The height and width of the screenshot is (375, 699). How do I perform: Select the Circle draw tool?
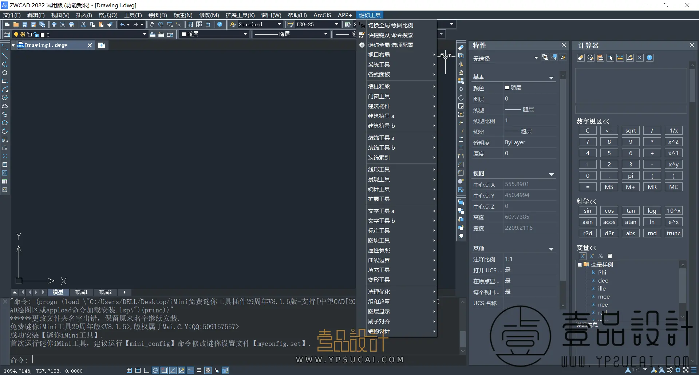5,98
